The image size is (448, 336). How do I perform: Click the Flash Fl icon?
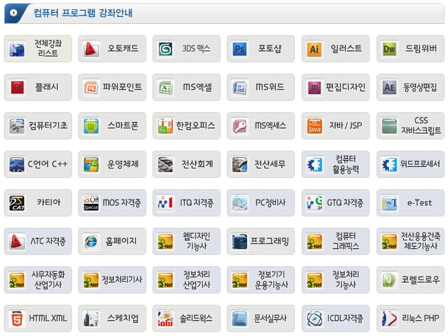point(17,87)
